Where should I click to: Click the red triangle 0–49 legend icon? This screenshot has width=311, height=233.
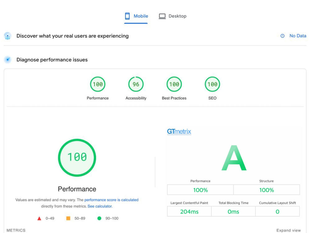click(x=39, y=218)
